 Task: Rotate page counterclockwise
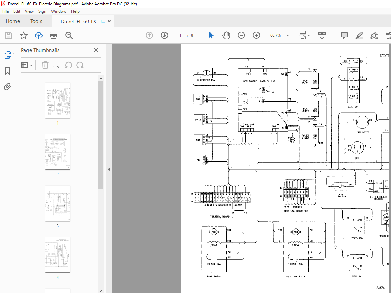click(68, 65)
